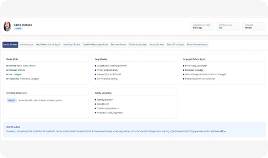Click 'Comfortable with calls, reminders' description

40,100
